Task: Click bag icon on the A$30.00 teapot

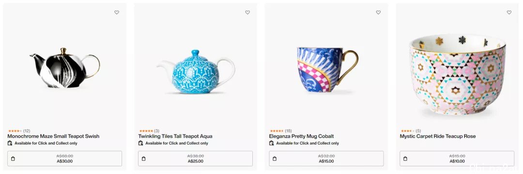Action: 13,159
